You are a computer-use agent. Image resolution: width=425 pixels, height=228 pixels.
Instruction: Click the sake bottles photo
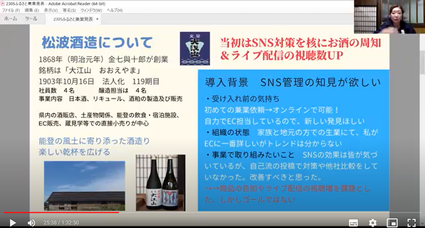point(160,182)
